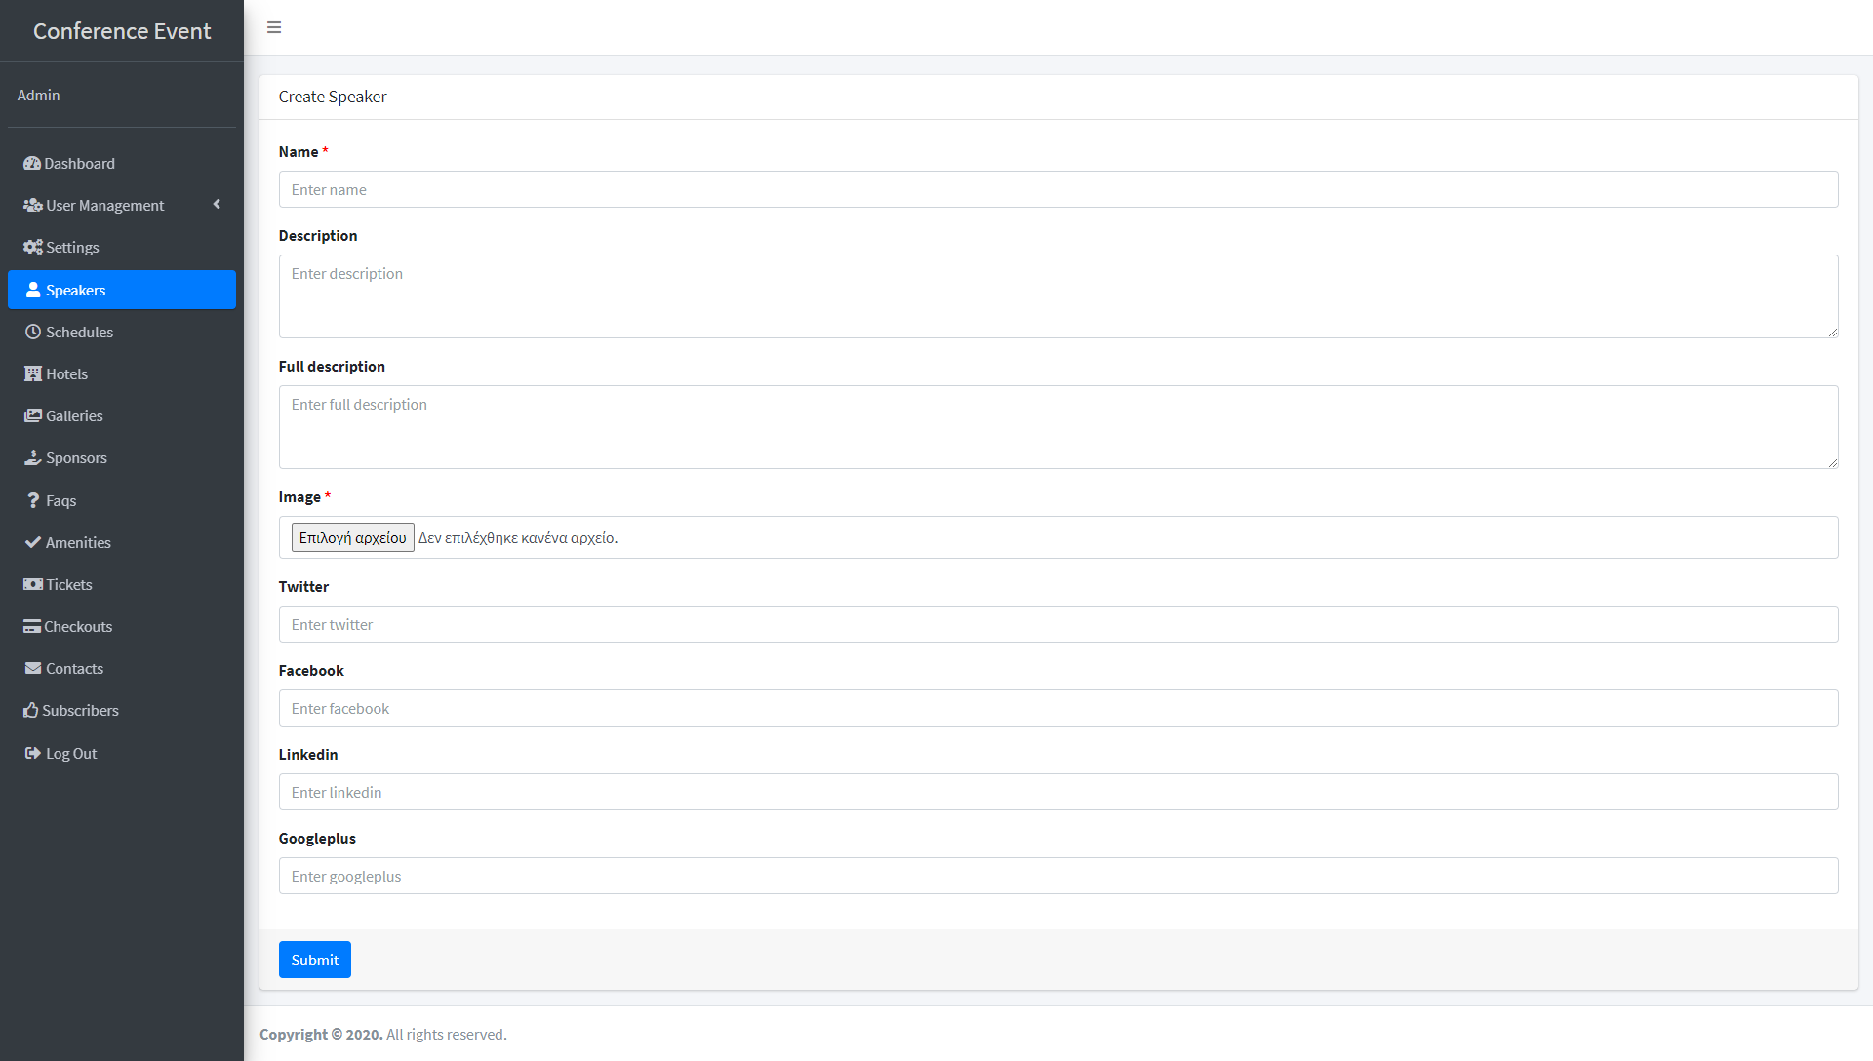Open the Settings menu item
1873x1061 pixels.
(122, 248)
